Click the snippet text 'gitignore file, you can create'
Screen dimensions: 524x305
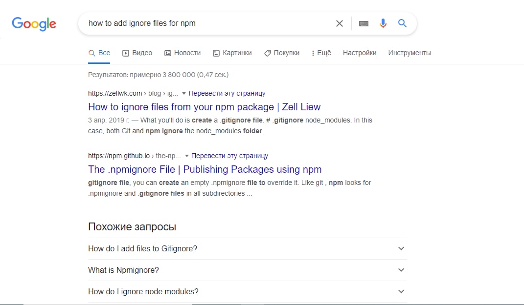134,183
